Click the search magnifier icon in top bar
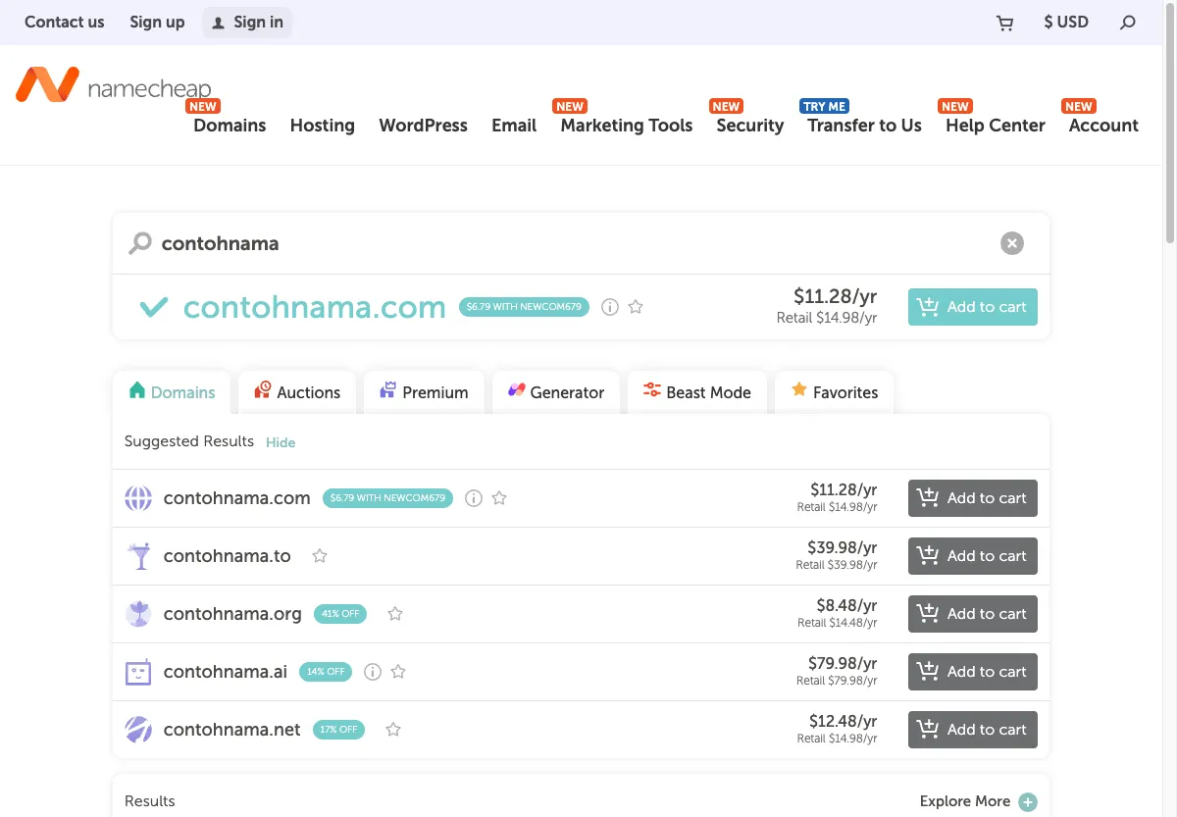Image resolution: width=1177 pixels, height=817 pixels. [1128, 23]
